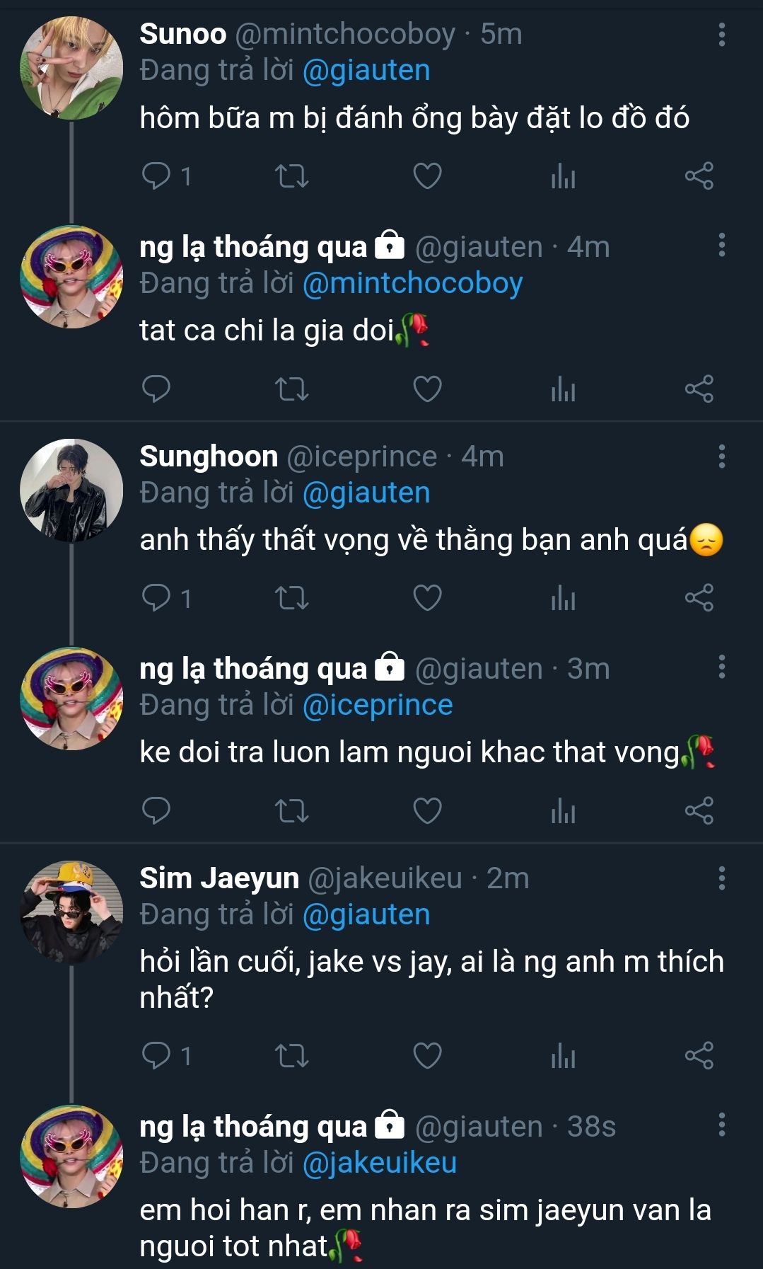Open Sunghoon's profile picture

click(x=71, y=490)
